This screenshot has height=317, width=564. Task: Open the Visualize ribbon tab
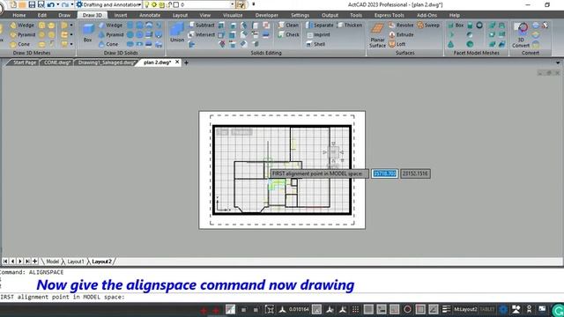(x=233, y=15)
